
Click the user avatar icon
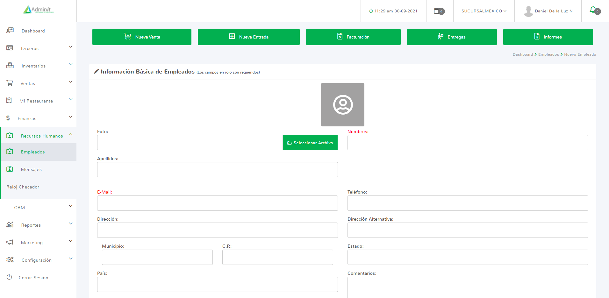pos(528,11)
